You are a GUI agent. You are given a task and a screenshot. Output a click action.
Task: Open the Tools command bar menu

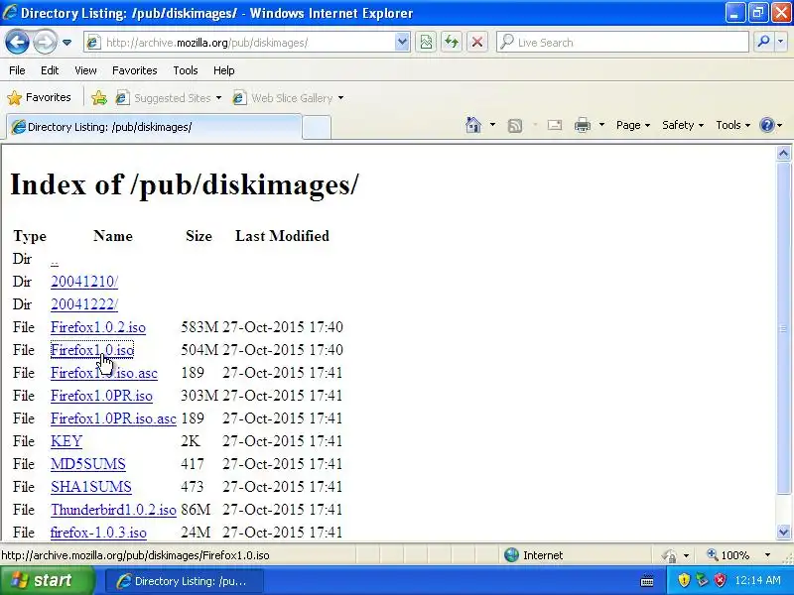coord(732,125)
